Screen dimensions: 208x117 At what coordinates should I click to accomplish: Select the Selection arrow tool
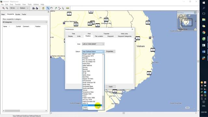(x=63, y=8)
